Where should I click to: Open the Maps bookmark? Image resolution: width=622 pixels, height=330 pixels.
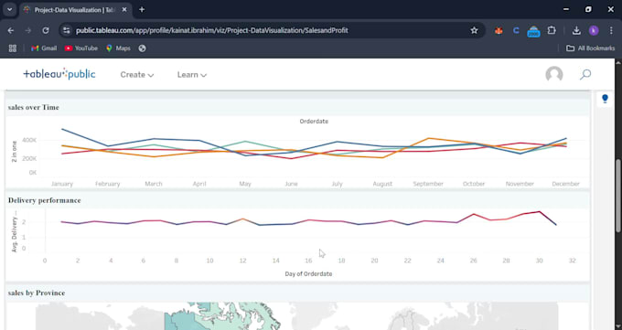click(x=118, y=48)
